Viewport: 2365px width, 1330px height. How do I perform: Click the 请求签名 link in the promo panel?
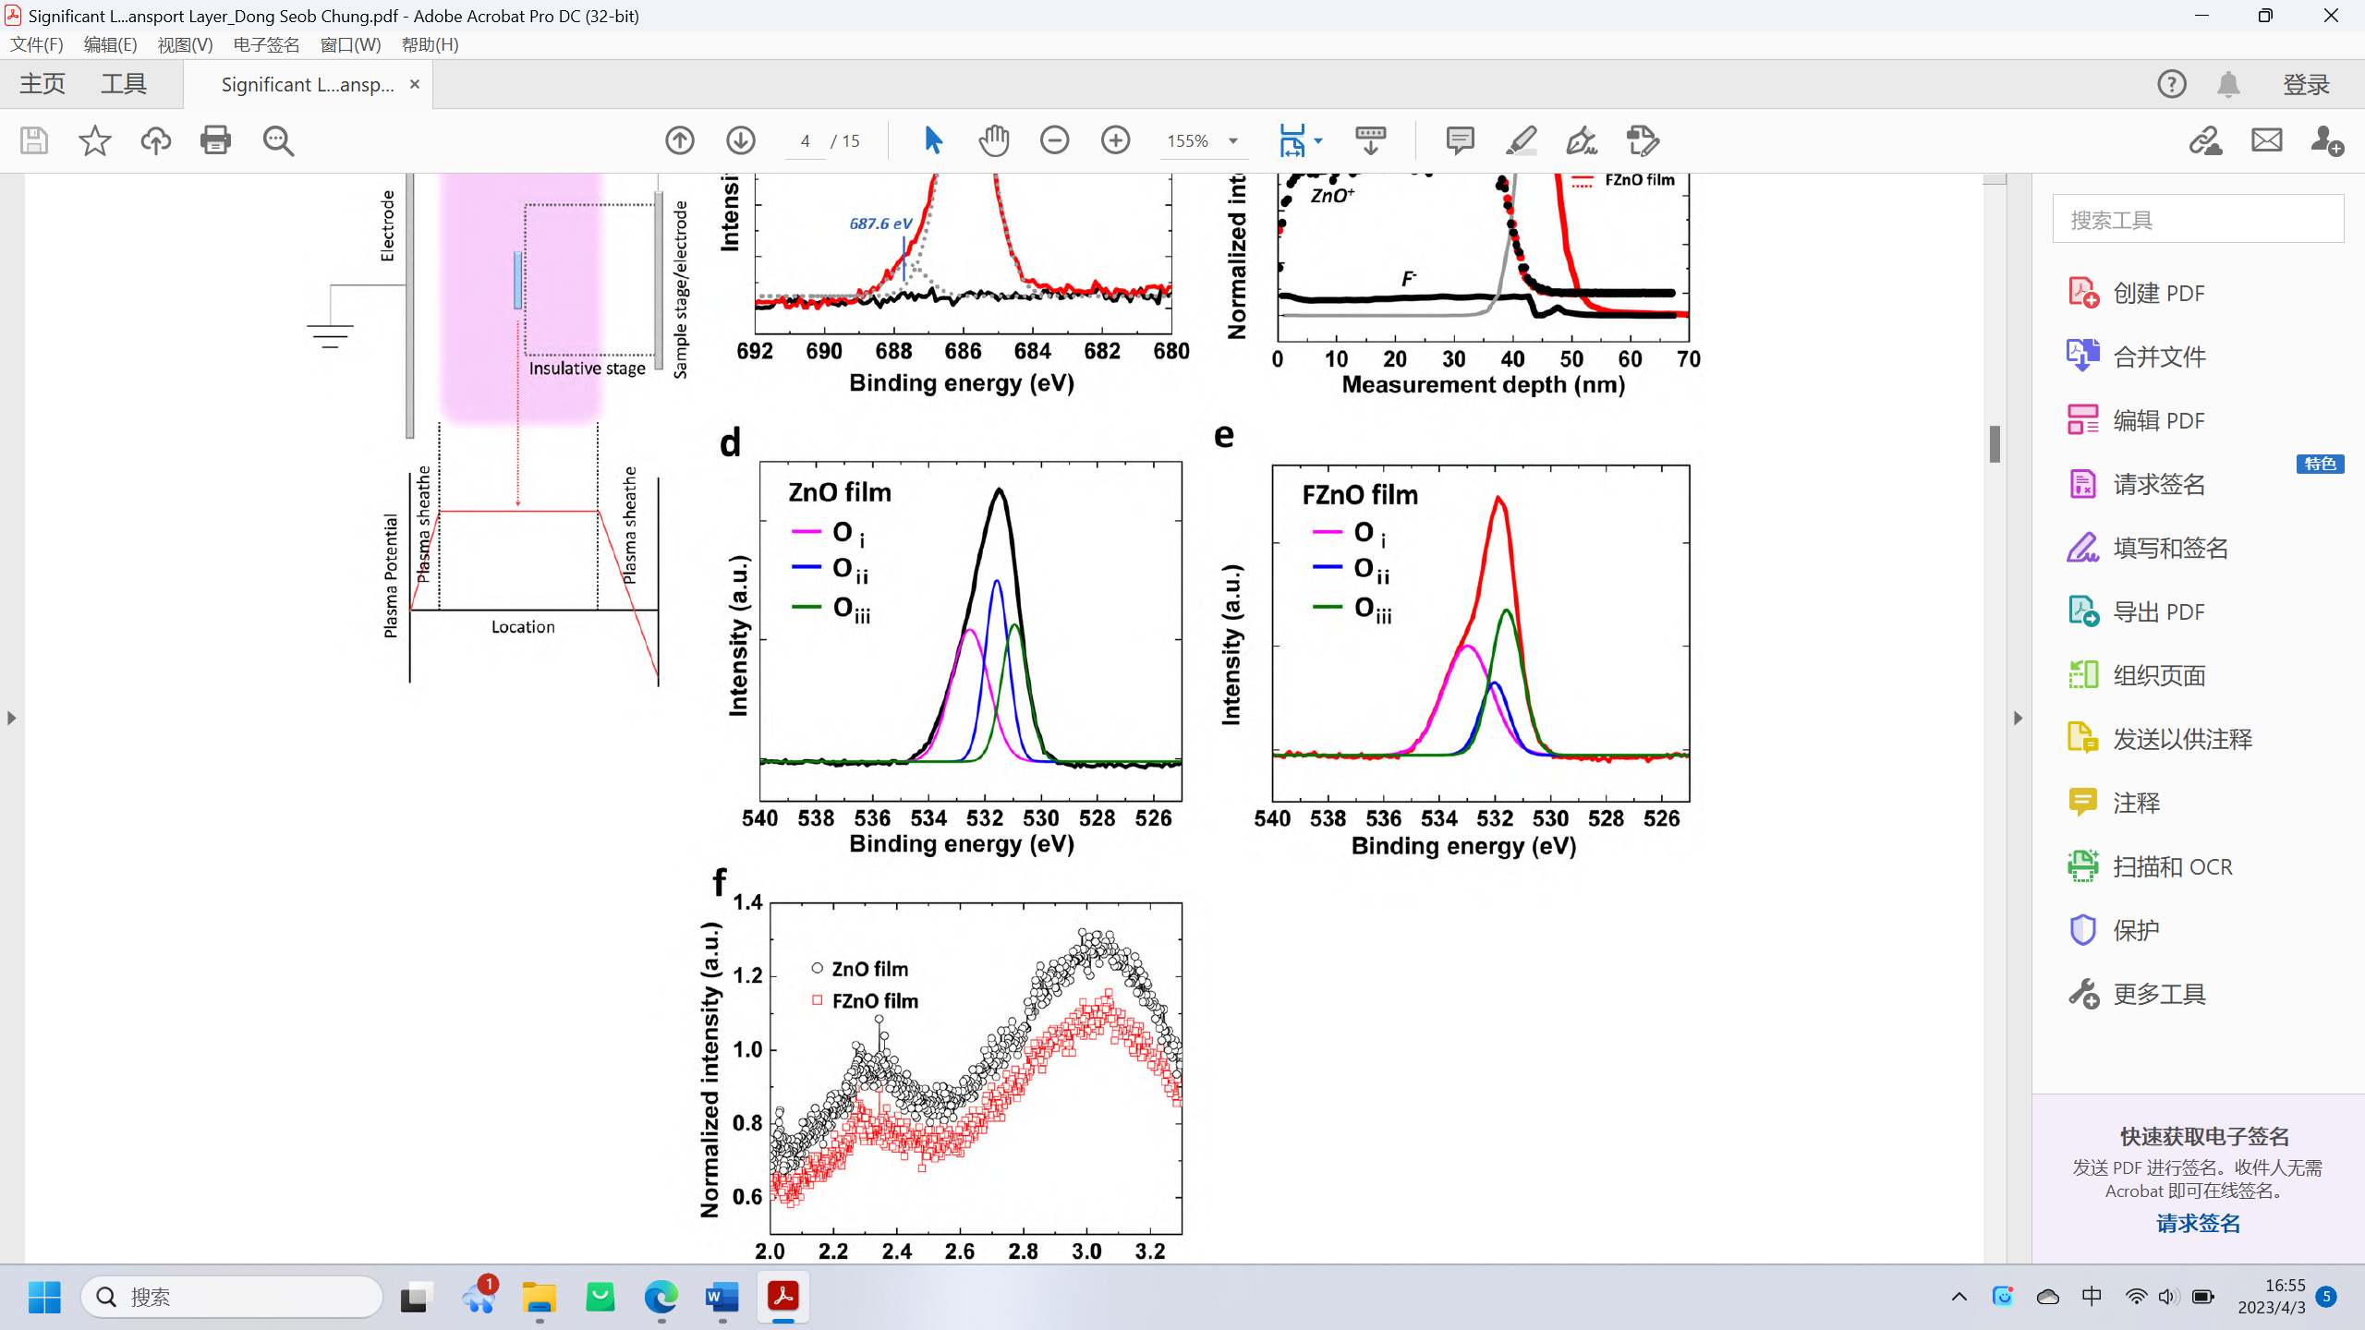pyautogui.click(x=2199, y=1223)
